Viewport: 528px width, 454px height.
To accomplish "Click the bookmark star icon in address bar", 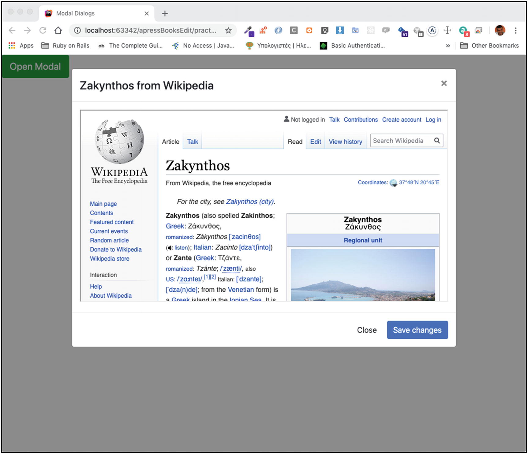I will click(228, 30).
